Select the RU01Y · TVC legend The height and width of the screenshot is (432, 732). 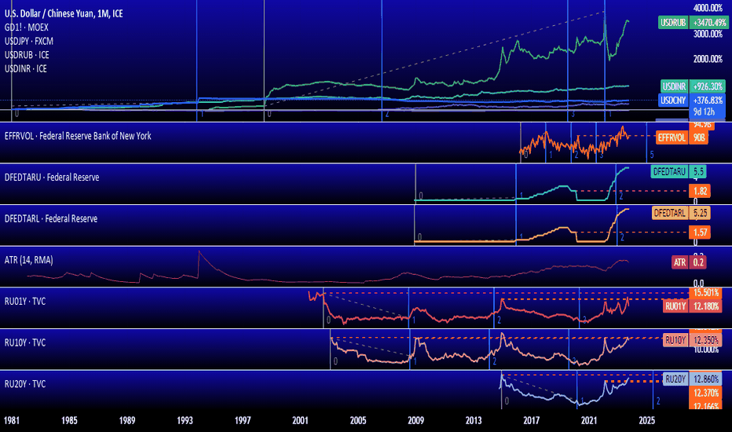click(25, 302)
